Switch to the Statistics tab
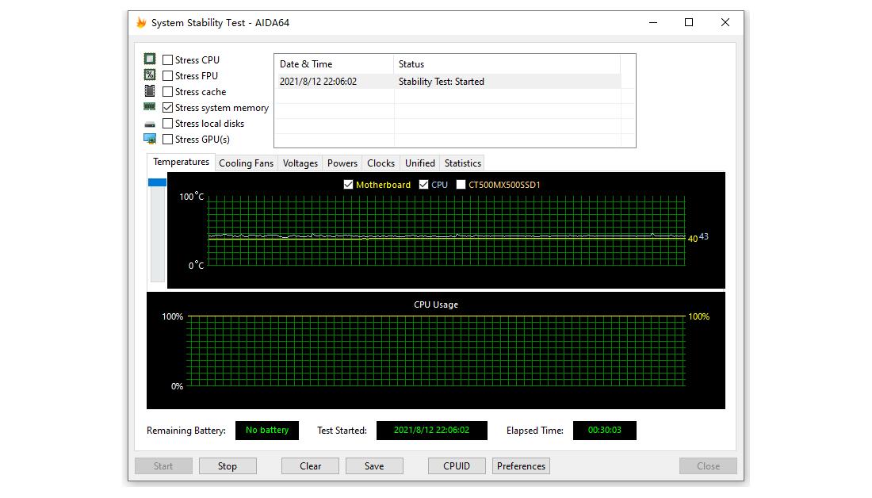Image resolution: width=872 pixels, height=498 pixels. click(463, 163)
